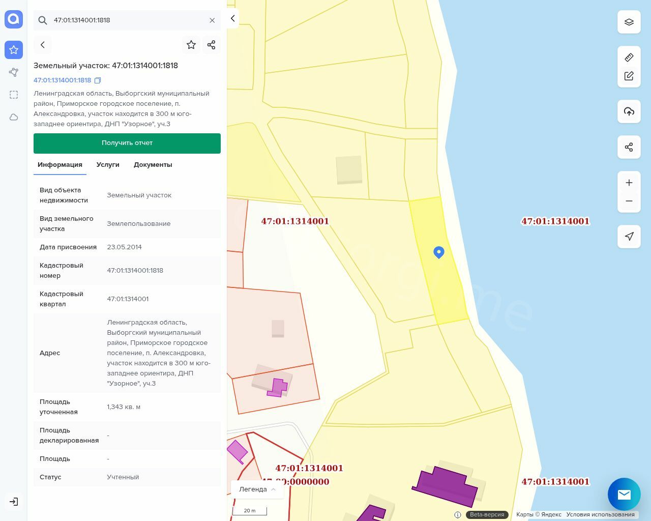Viewport: 651px width, 521px height.
Task: Go back with the left chevron
Action: [x=43, y=45]
